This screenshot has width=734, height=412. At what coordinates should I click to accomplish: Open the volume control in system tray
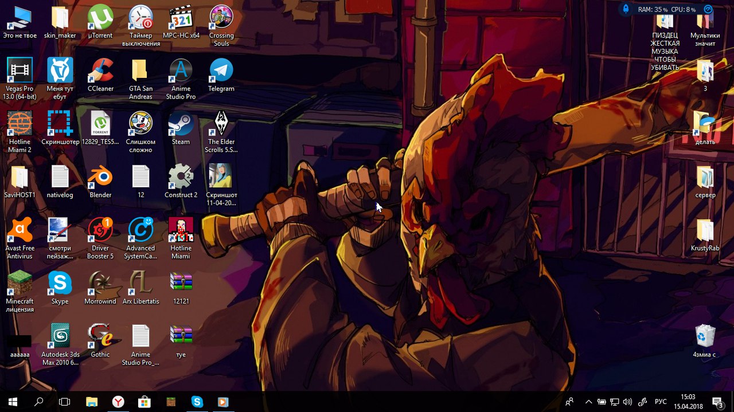click(x=627, y=402)
